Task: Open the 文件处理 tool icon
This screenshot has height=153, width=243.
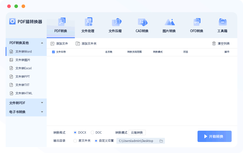Action: pyautogui.click(x=88, y=22)
